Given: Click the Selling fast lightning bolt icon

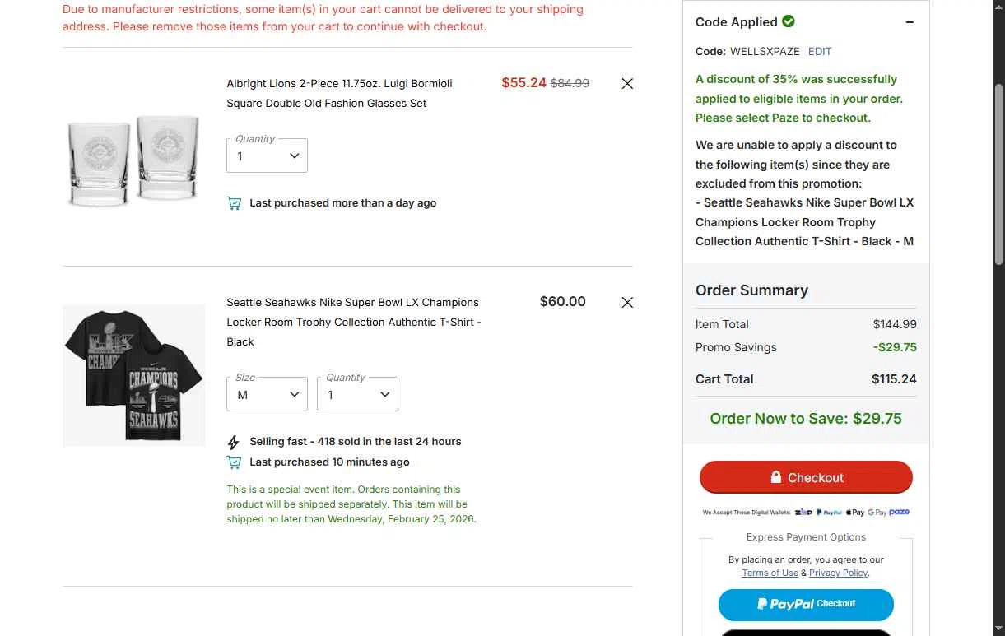Looking at the screenshot, I should coord(234,442).
